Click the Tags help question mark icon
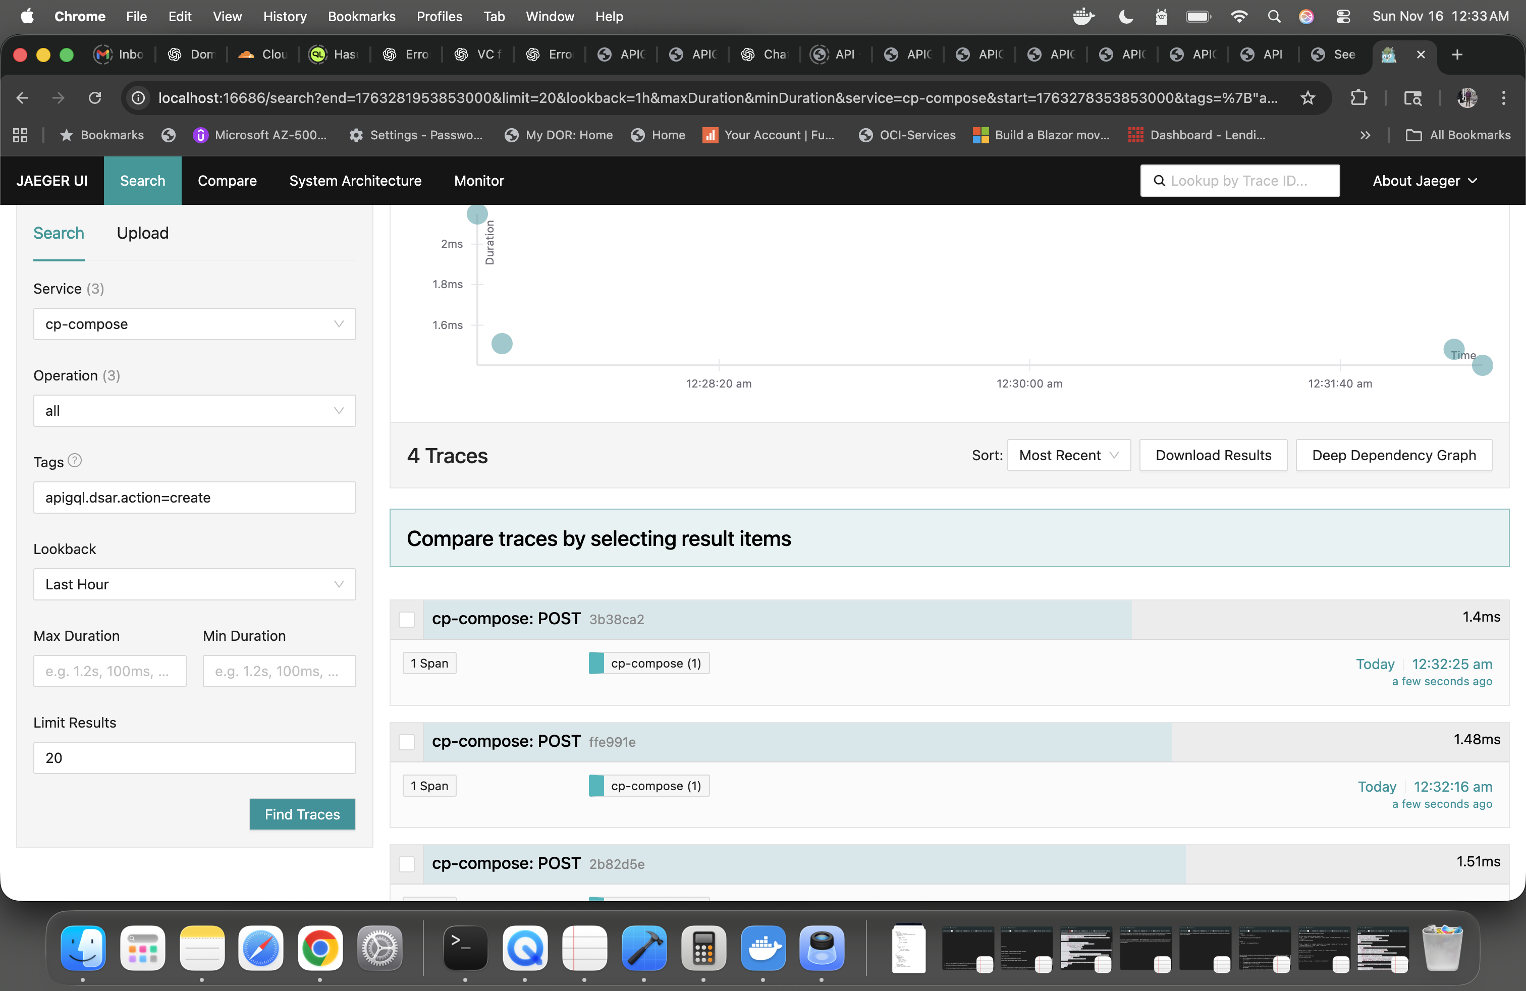Screen dimensions: 1526x991 click(74, 460)
